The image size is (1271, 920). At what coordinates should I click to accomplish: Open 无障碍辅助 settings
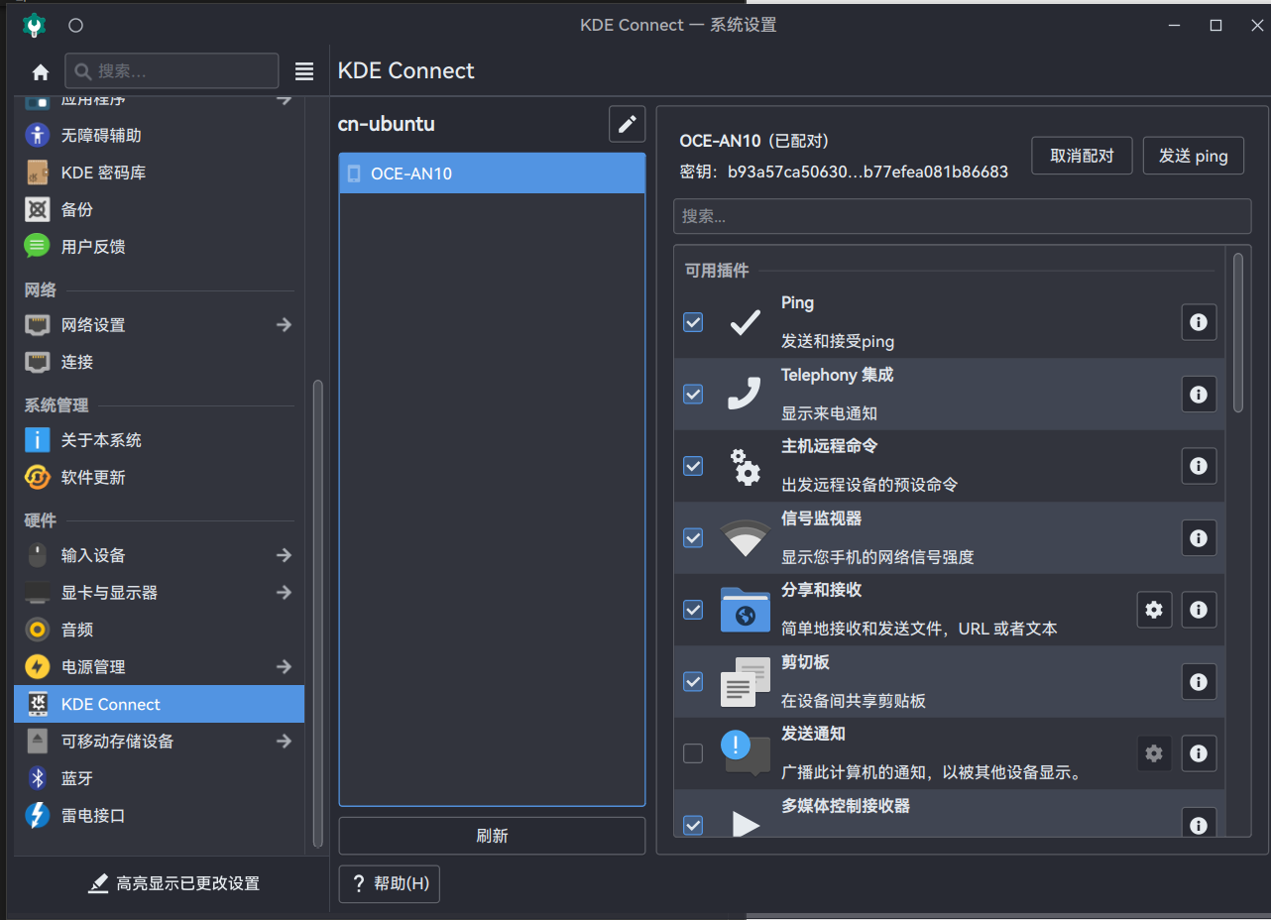pyautogui.click(x=159, y=136)
